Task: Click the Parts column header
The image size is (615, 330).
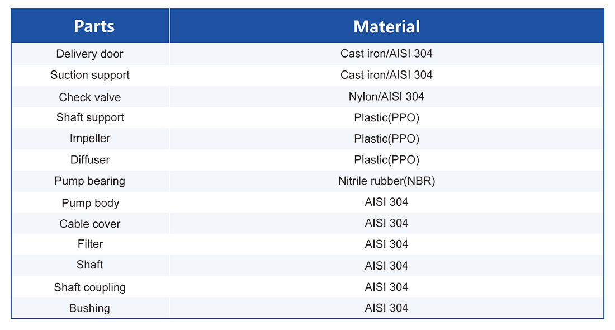Action: point(94,26)
